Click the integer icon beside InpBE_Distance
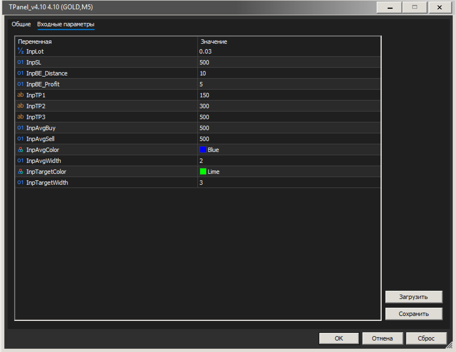The width and height of the screenshot is (456, 352). point(20,73)
